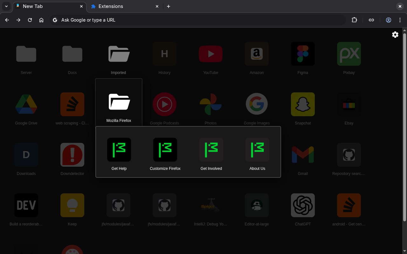Open the Google Images shortcut
The width and height of the screenshot is (407, 254).
tap(257, 109)
